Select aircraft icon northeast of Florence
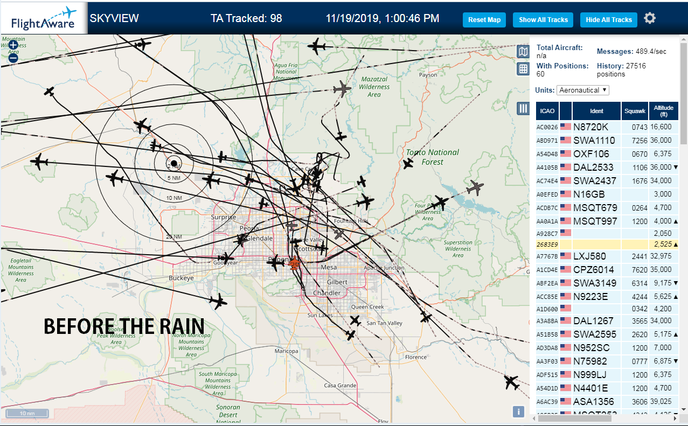 click(x=426, y=317)
